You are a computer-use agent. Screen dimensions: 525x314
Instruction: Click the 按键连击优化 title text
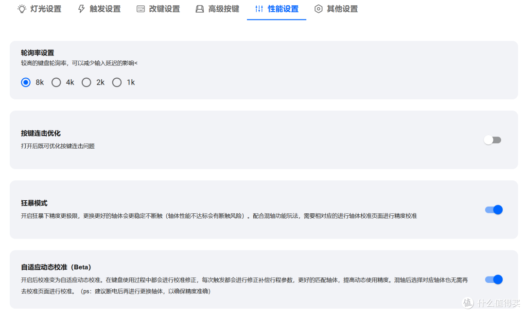tap(41, 133)
